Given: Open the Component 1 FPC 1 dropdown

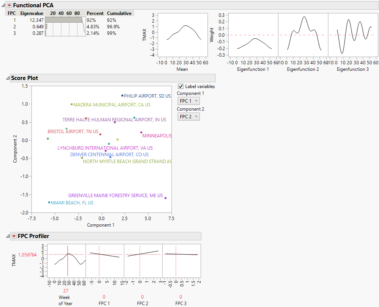Looking at the screenshot, I should 188,101.
